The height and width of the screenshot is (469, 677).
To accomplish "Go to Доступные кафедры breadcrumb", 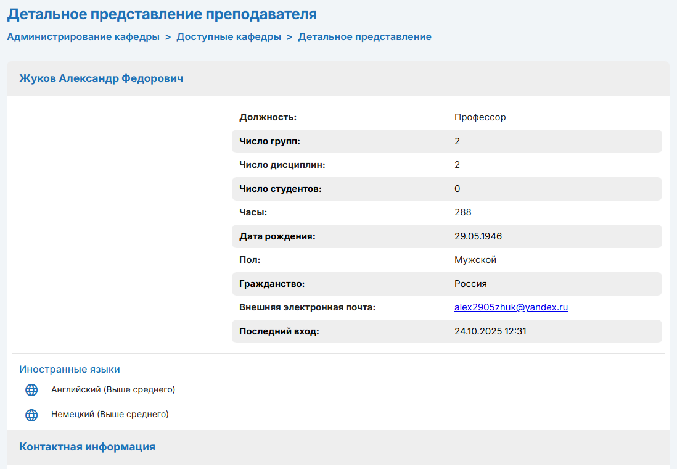I will tap(229, 37).
